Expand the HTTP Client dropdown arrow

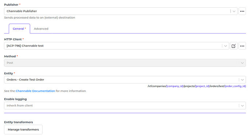(226, 46)
